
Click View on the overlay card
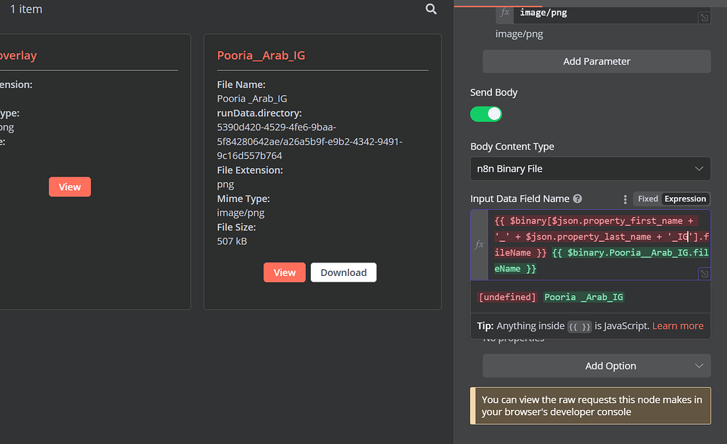click(70, 187)
